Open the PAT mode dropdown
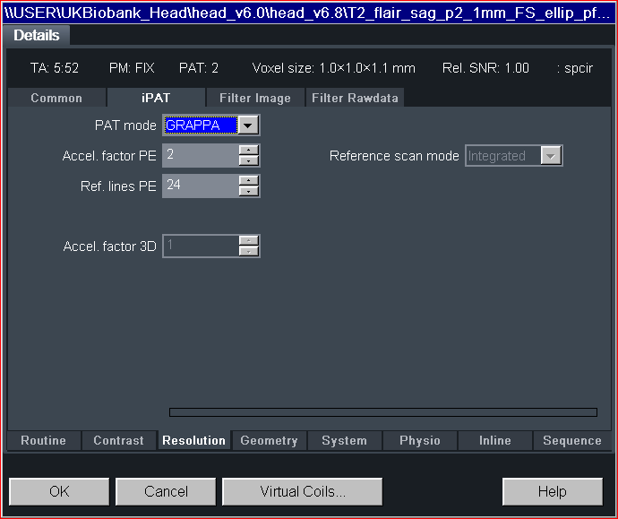Screen dimensions: 618x519 249,125
